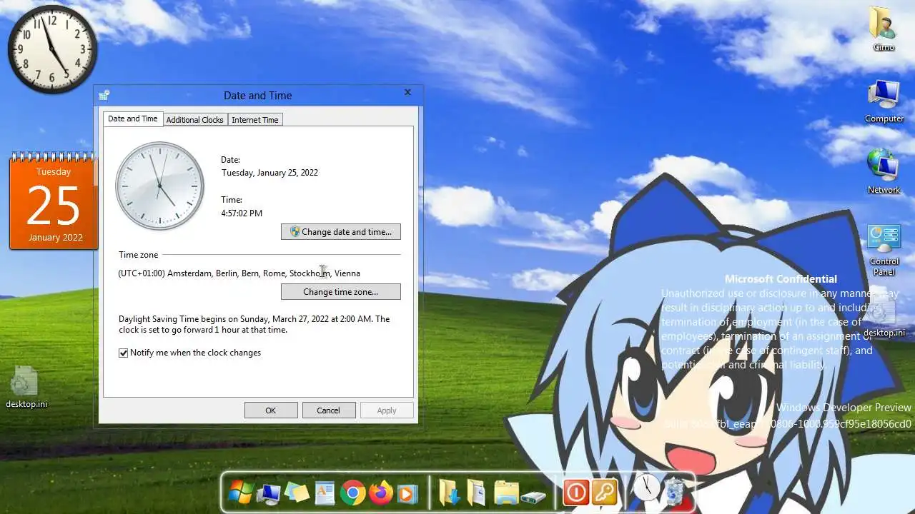Untick Notify me when the clock changes

pos(124,353)
